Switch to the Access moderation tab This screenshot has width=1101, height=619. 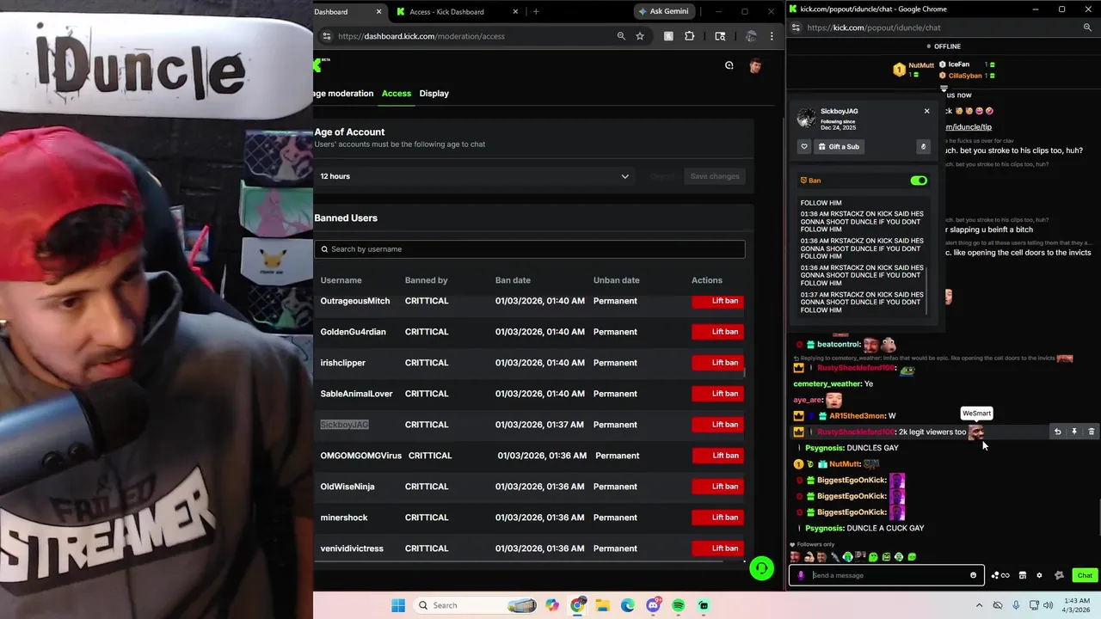point(397,93)
